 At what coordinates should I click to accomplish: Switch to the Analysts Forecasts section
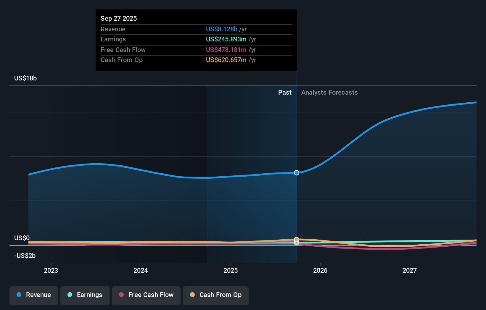point(329,92)
